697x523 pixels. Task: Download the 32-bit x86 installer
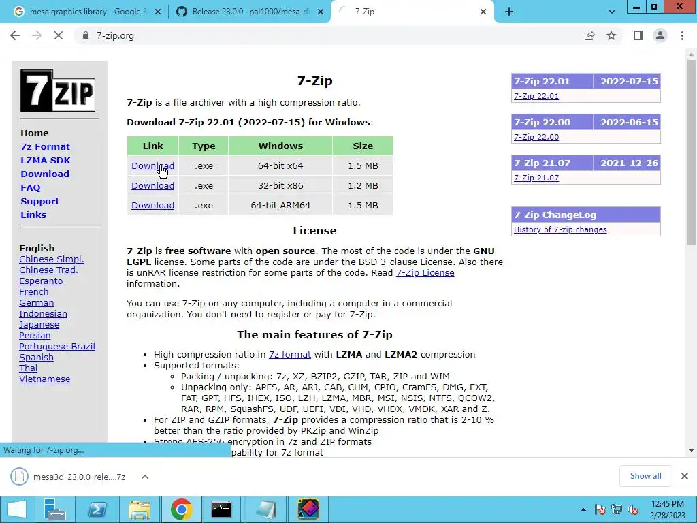(152, 185)
